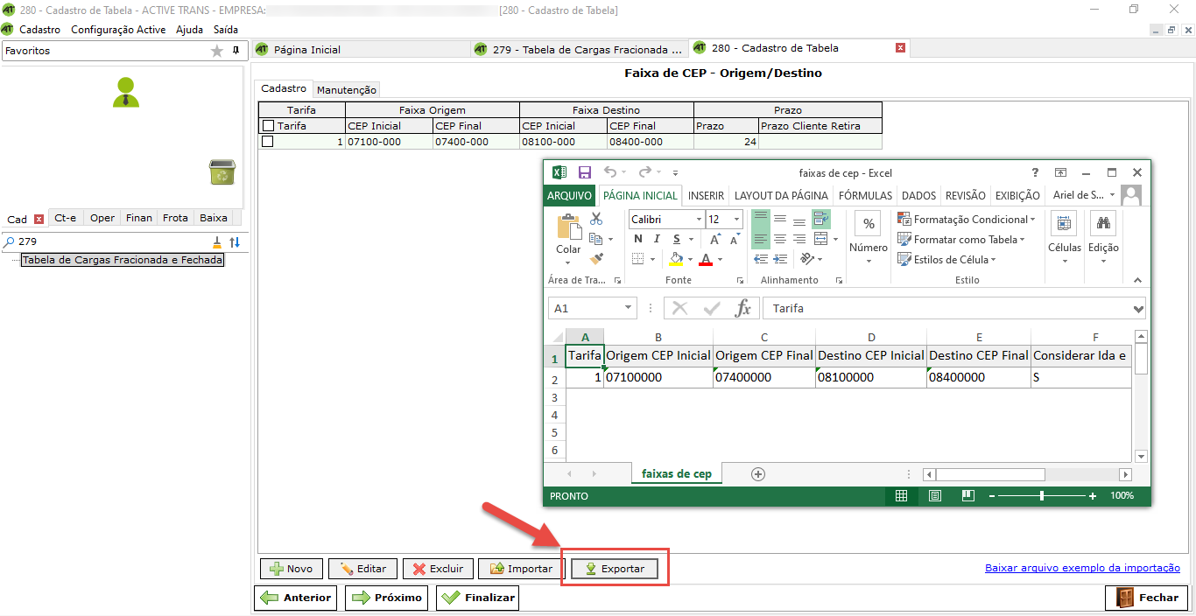Screen dimensions: 1196x616
Task: Switch to Excel FÓRMULAS tab
Action: coord(865,195)
